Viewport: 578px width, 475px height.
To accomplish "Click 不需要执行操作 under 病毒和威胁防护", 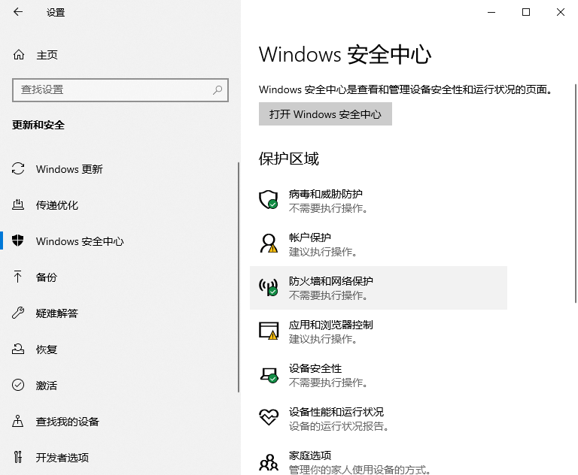I will coord(328,208).
